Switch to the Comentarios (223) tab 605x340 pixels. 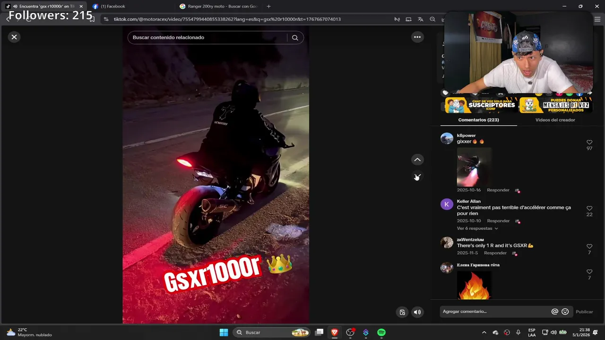point(478,120)
